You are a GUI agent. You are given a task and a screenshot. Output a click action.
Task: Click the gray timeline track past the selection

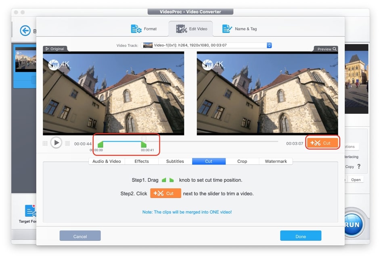pos(212,141)
